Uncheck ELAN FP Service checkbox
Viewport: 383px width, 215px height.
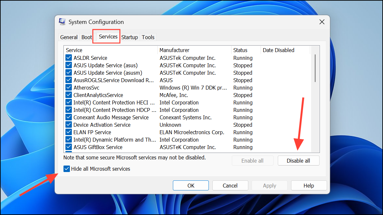click(69, 132)
